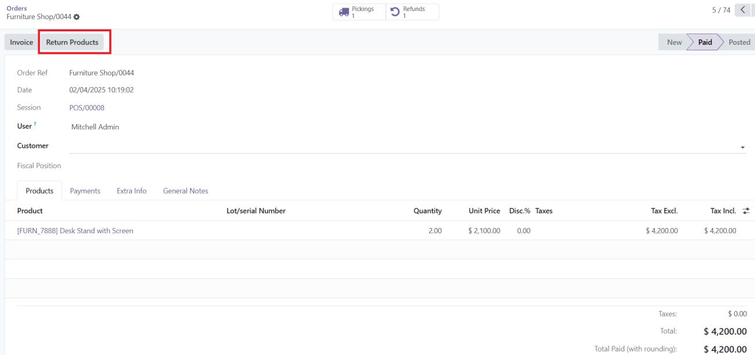Select the Paid status stage
The image size is (755, 355).
coord(705,42)
